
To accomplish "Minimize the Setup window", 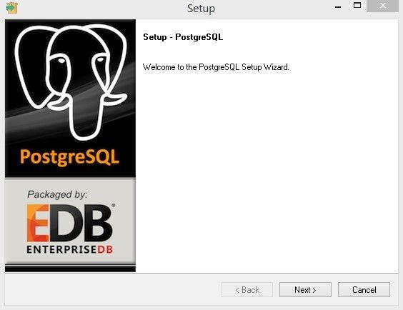I will click(338, 7).
